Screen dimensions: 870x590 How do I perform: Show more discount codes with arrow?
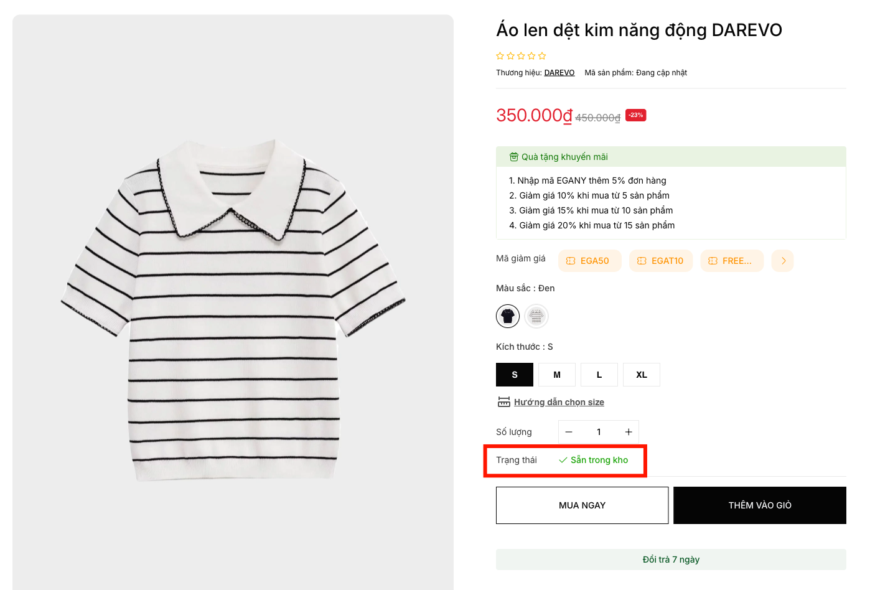click(x=783, y=261)
